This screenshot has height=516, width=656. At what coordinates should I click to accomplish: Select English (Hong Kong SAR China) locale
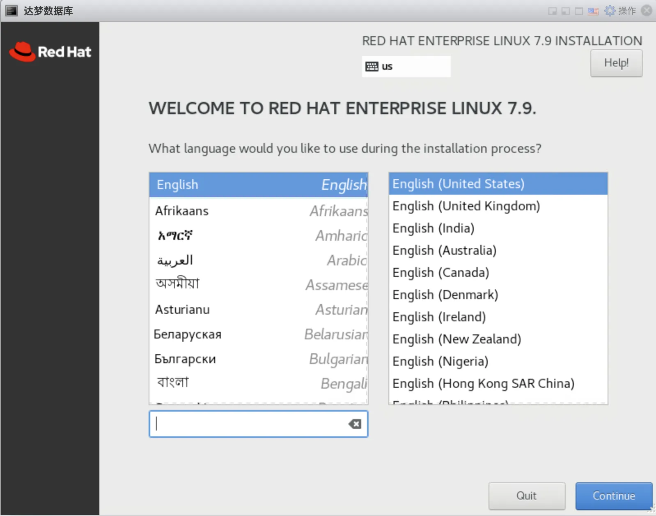point(483,383)
